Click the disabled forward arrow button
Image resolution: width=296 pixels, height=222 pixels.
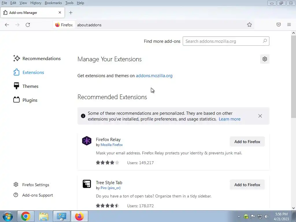17,25
